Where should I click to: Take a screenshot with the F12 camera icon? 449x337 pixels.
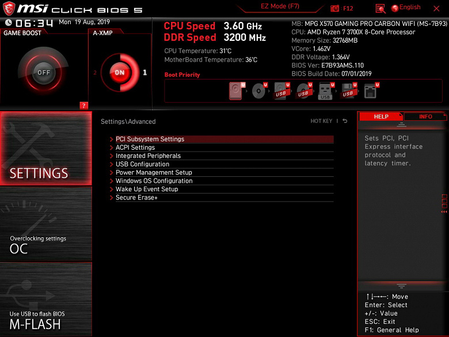tap(334, 9)
